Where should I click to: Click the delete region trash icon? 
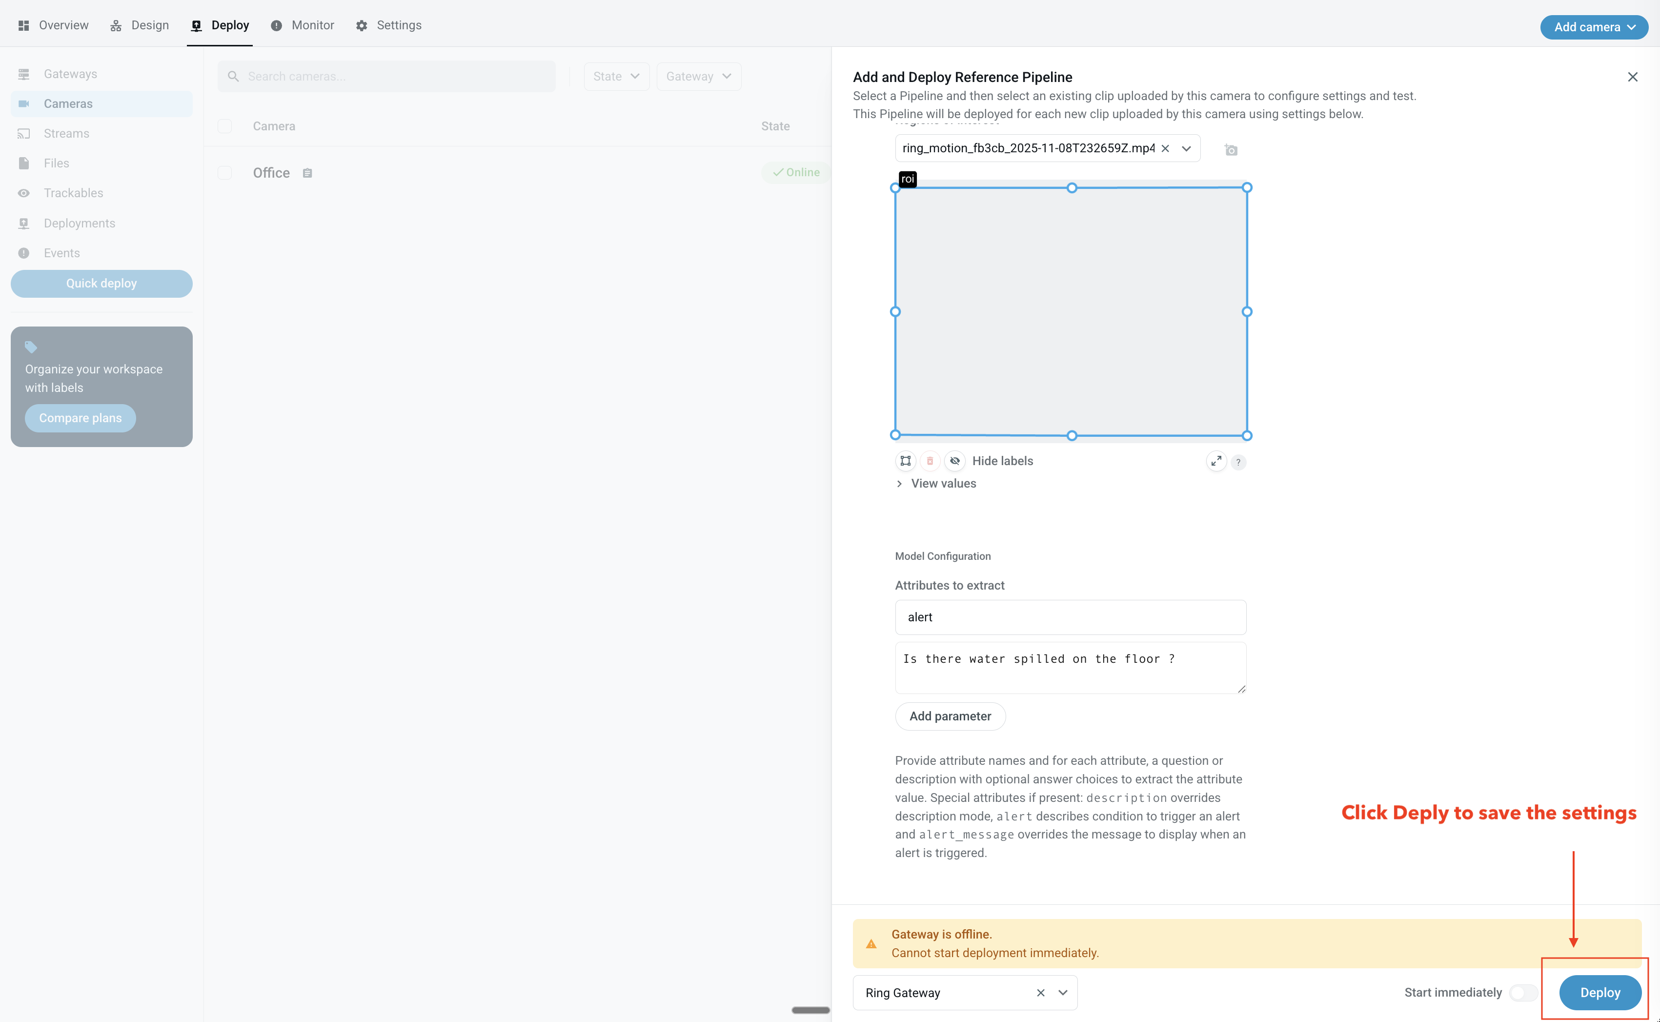pyautogui.click(x=930, y=461)
